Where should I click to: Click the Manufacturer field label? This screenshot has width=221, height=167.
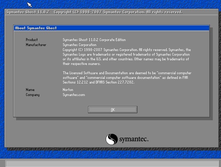(x=36, y=45)
